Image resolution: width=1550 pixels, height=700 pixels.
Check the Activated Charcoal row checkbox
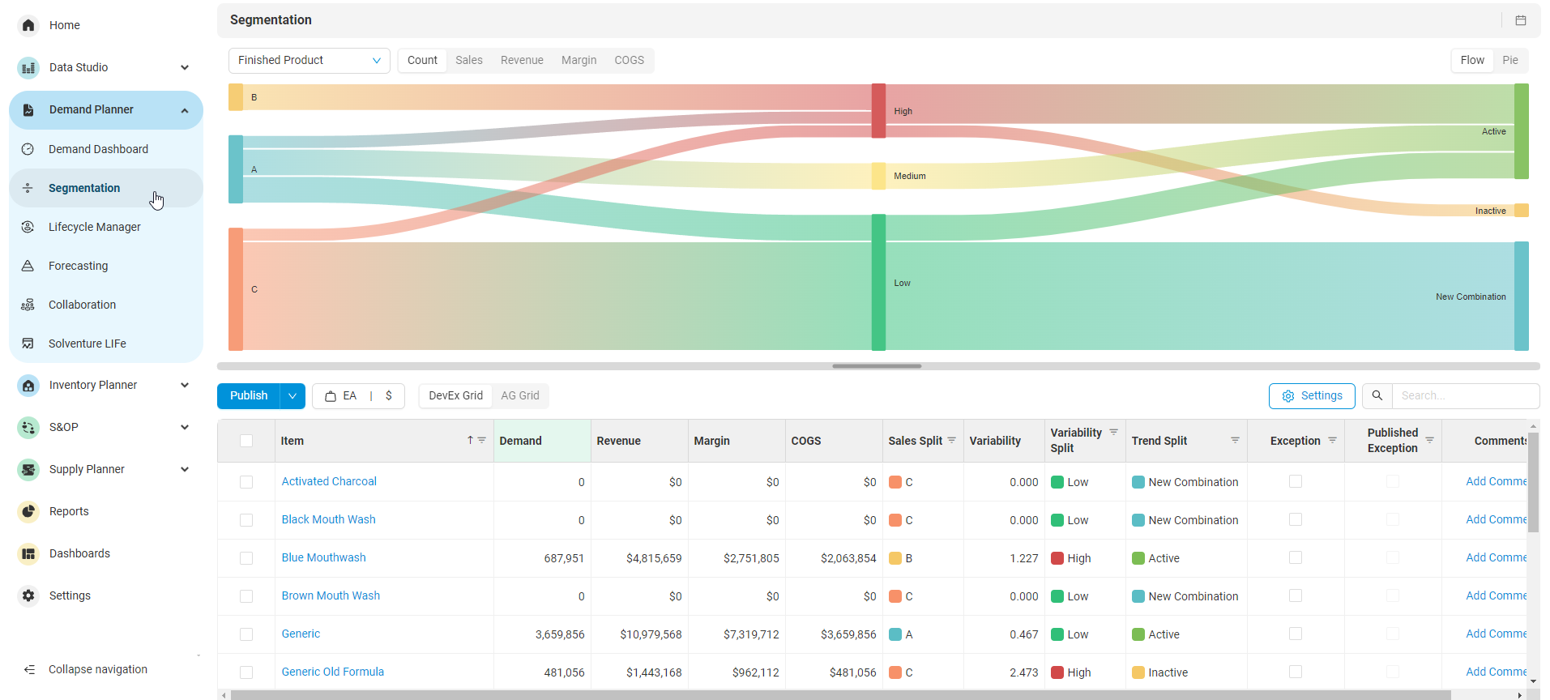click(x=246, y=482)
